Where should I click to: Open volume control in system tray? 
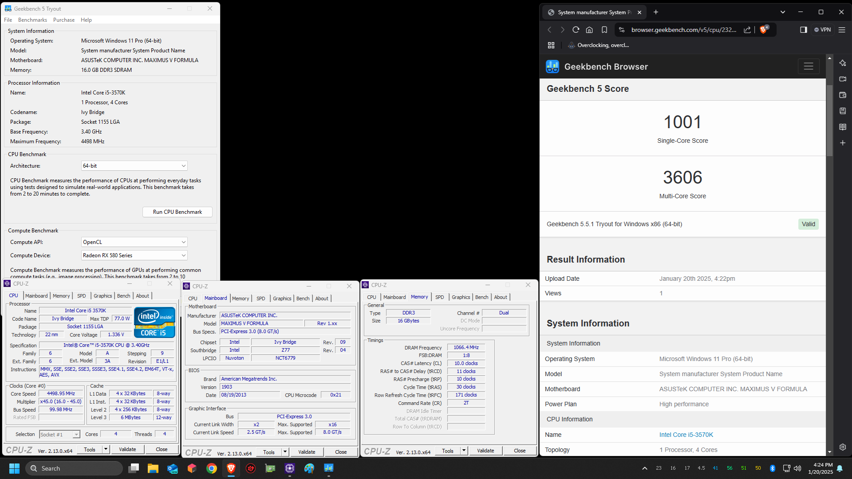tap(797, 468)
